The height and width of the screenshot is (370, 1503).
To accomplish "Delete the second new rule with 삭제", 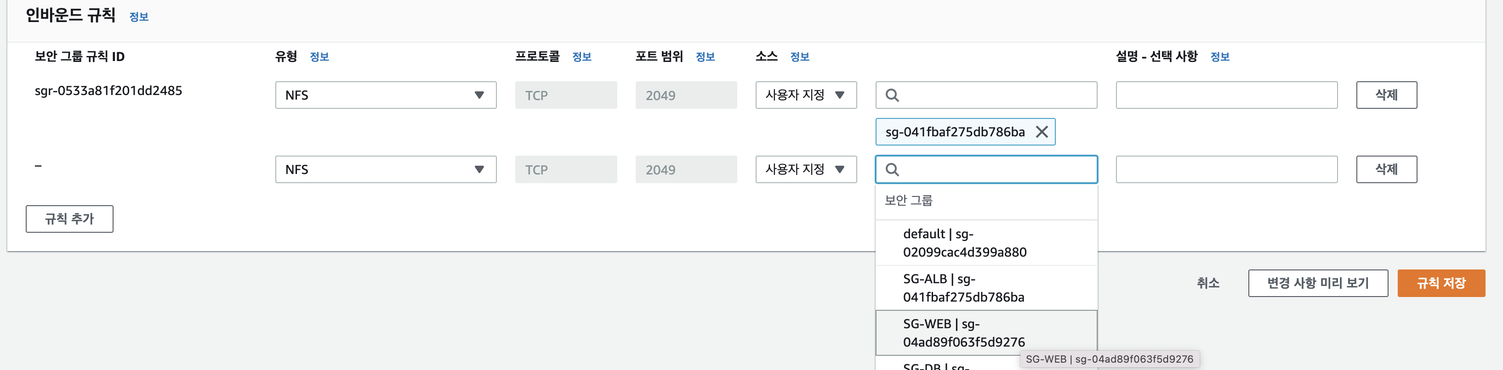I will [1386, 169].
